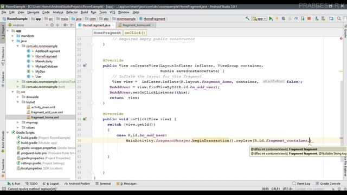Open the Messages tool window
Image resolution: width=347 pixels, height=195 pixels.
tap(126, 184)
